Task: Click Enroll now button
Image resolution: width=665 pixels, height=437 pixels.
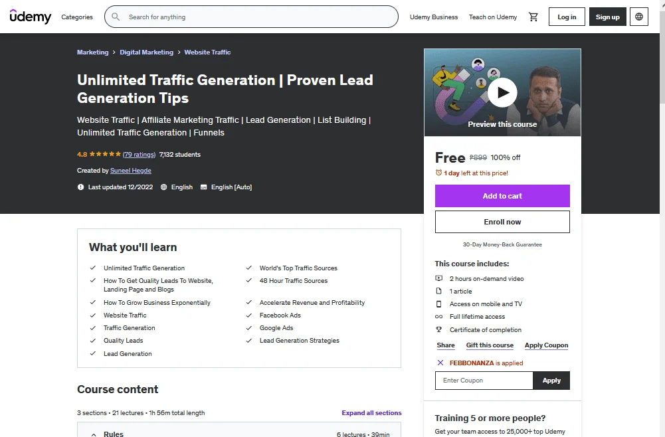Action: 502,222
